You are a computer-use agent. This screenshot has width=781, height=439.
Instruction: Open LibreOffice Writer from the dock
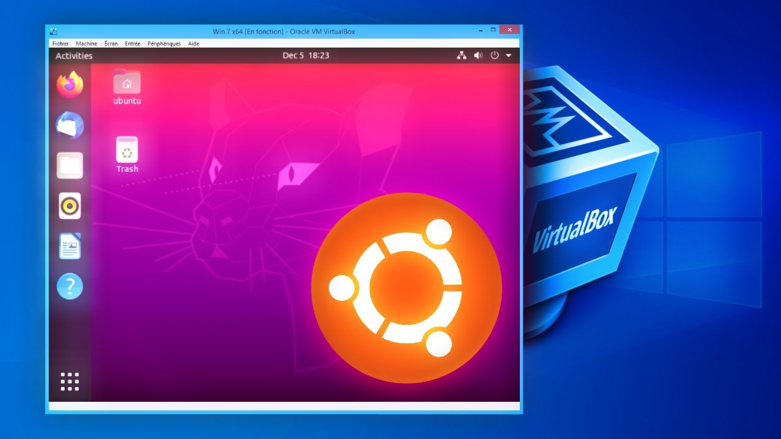70,246
